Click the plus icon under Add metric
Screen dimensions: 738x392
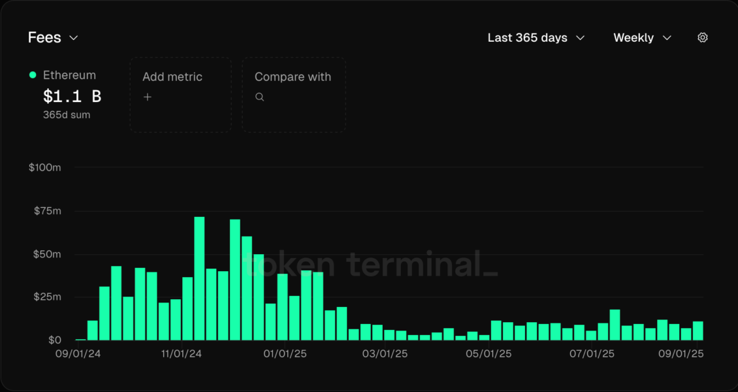(x=148, y=97)
